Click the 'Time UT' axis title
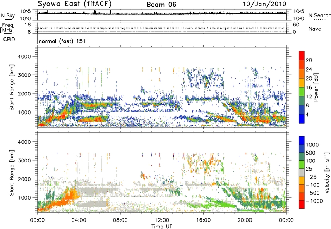The image size is (331, 229). coord(162,227)
